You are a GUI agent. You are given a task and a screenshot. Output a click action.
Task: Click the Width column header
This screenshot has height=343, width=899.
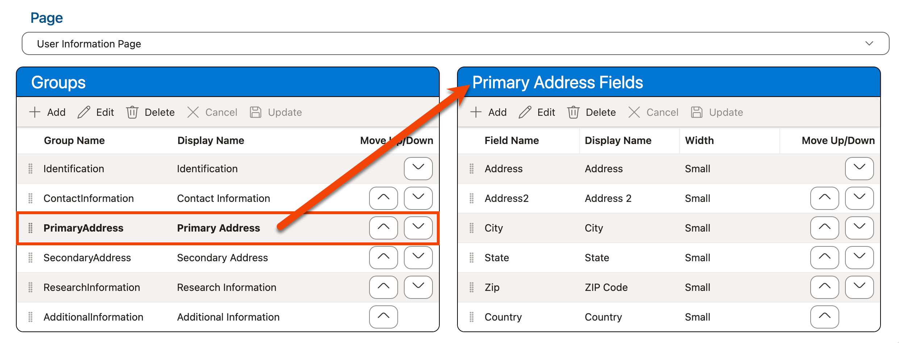click(x=699, y=140)
